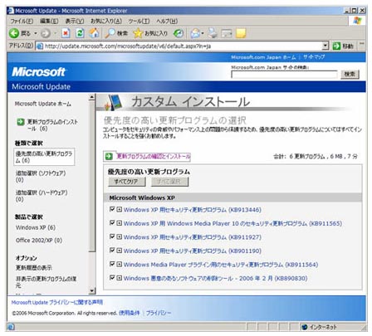The width and height of the screenshot is (372, 336).
Task: Uncheck the KB890830 removal tool checkbox
Action: (112, 278)
